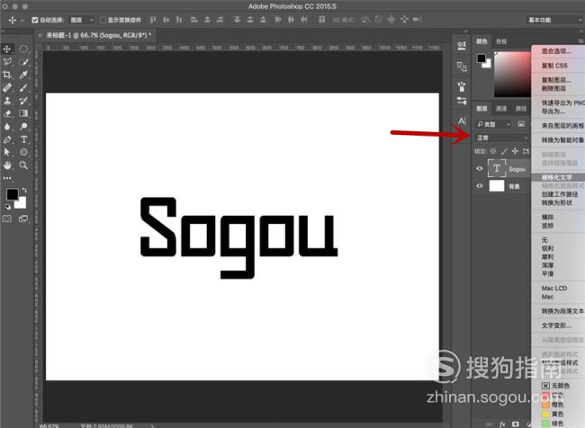Image resolution: width=585 pixels, height=428 pixels.
Task: Toggle lock transparent pixels
Action: pos(493,151)
